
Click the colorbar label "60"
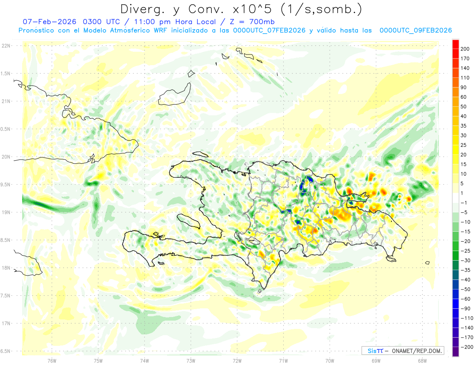[464, 97]
